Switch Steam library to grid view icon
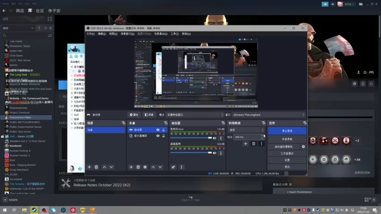The height and width of the screenshot is (214, 381). click(50, 19)
